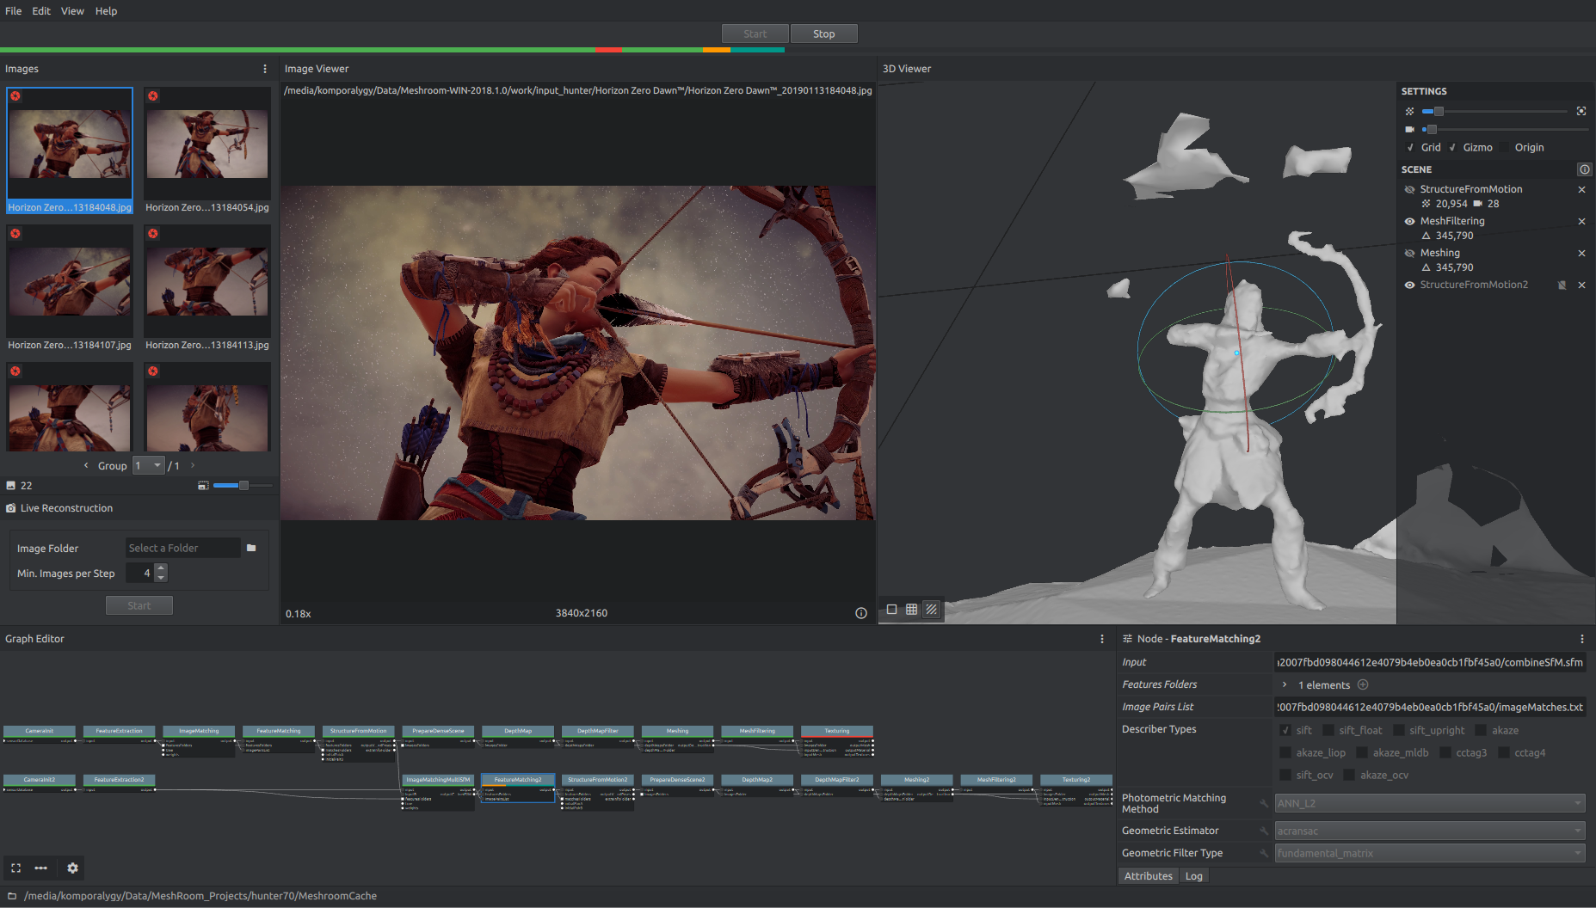Enable the cctag3 describer checkbox
Image resolution: width=1596 pixels, height=908 pixels.
tap(1445, 752)
